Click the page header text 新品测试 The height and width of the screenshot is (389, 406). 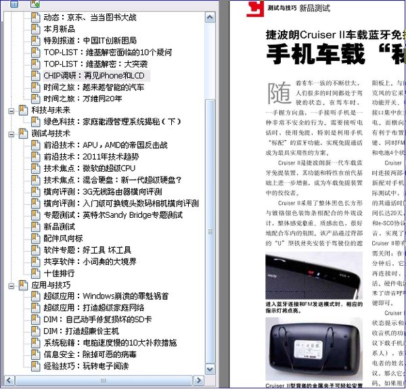(315, 8)
